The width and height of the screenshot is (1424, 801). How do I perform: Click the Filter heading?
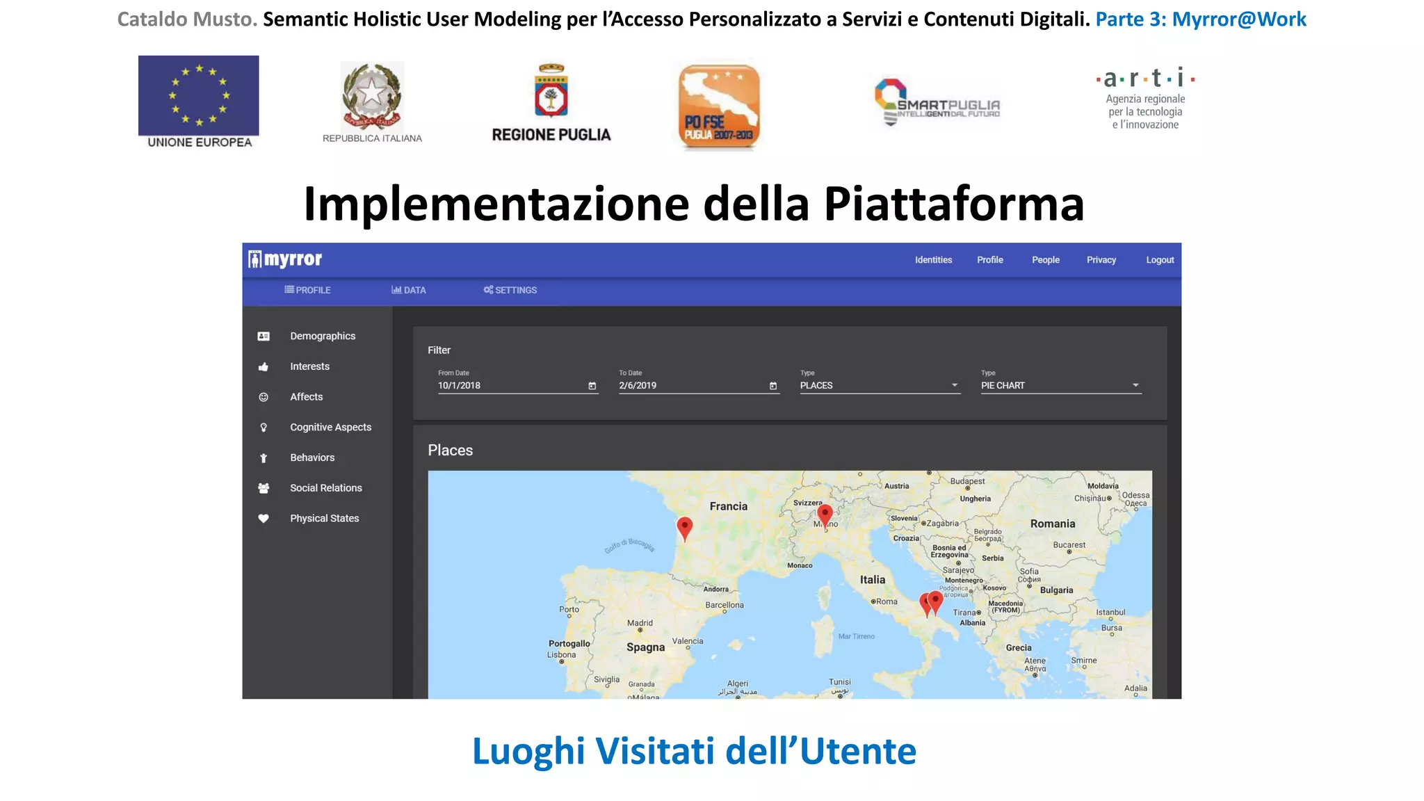pyautogui.click(x=439, y=350)
